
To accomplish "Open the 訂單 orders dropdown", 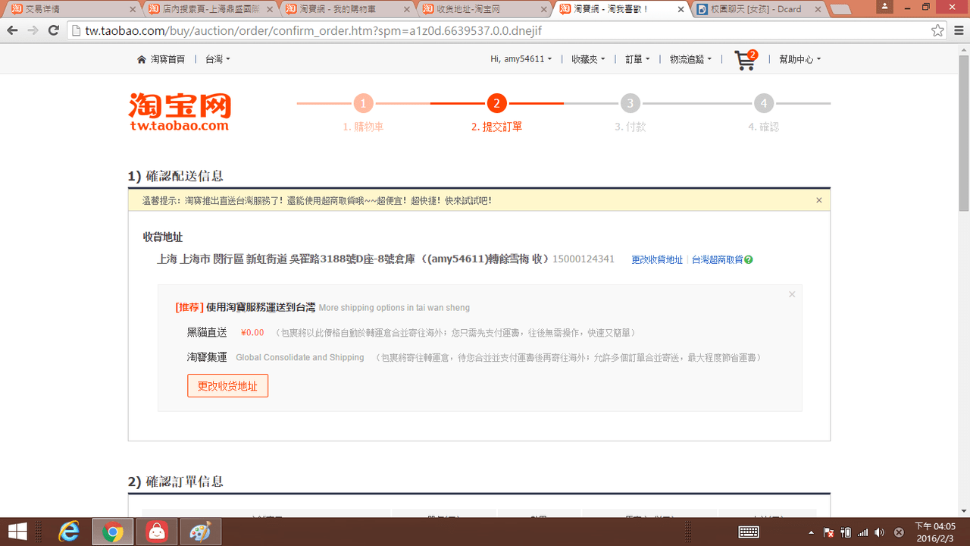I will (637, 59).
